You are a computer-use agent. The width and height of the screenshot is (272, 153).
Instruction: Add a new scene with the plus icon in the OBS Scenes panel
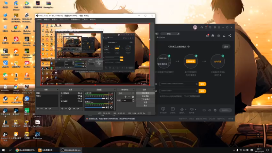tap(38, 108)
